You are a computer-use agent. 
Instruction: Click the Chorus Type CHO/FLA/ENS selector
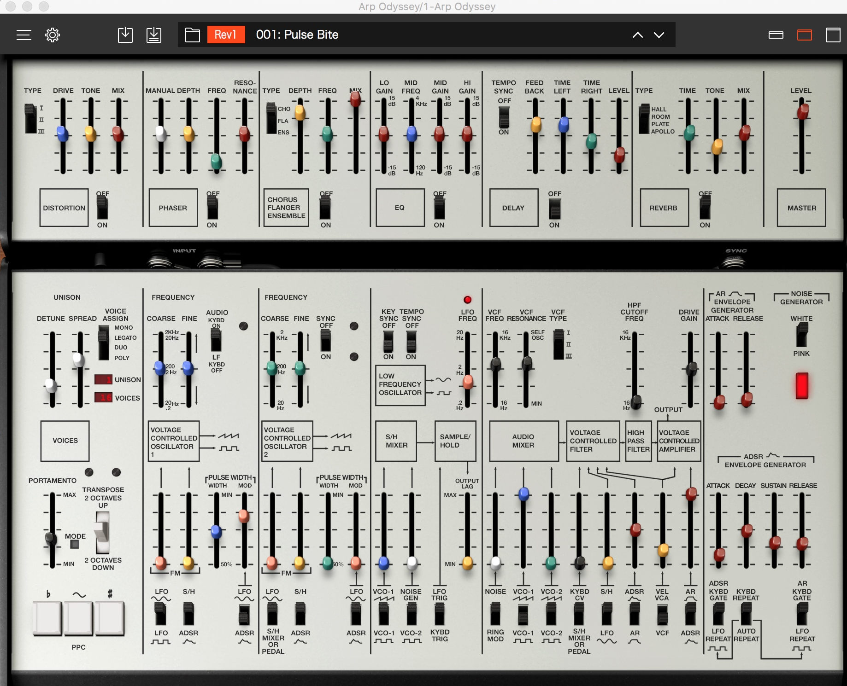[271, 118]
